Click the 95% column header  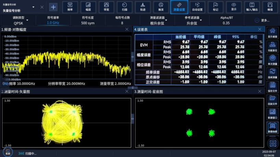[x=236, y=37]
